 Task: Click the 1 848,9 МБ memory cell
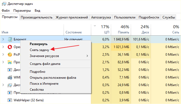click(121, 39)
